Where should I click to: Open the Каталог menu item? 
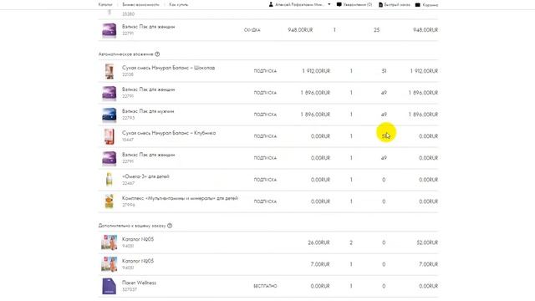click(105, 5)
